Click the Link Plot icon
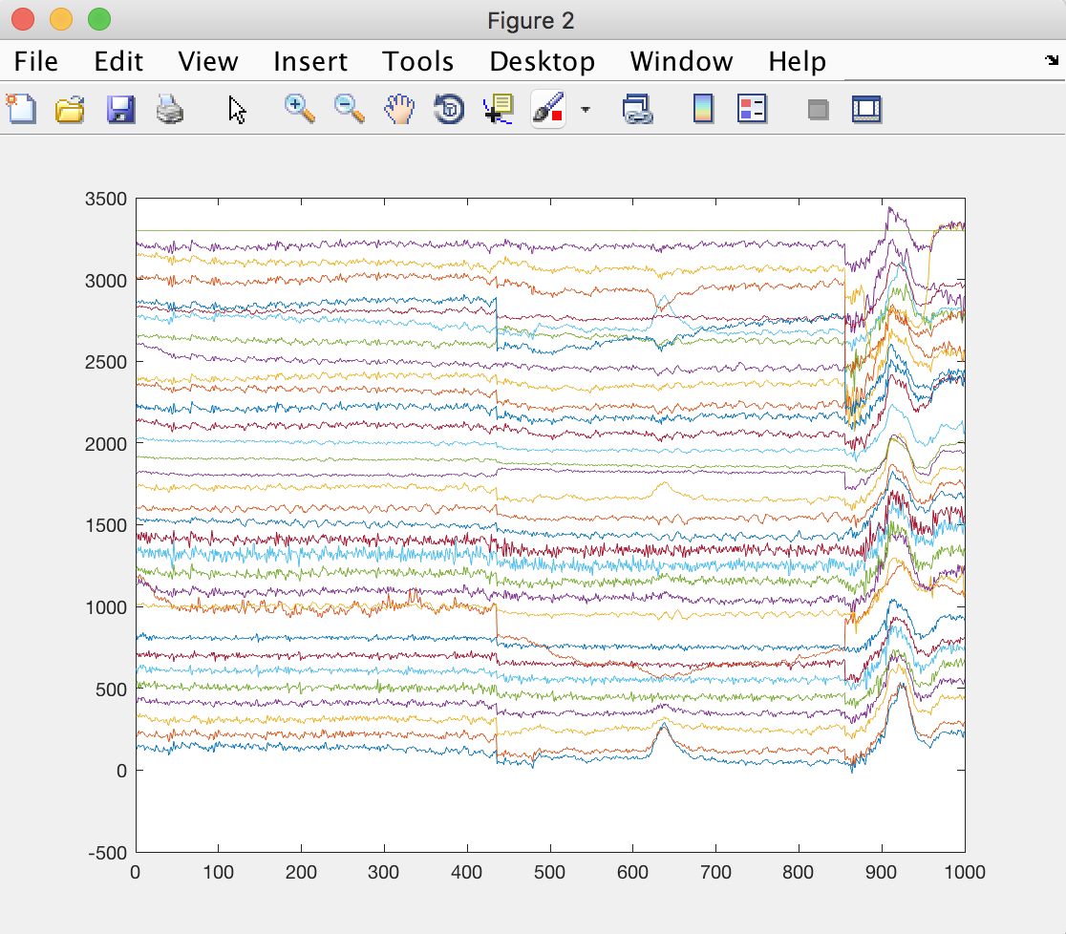The width and height of the screenshot is (1066, 934). (636, 110)
